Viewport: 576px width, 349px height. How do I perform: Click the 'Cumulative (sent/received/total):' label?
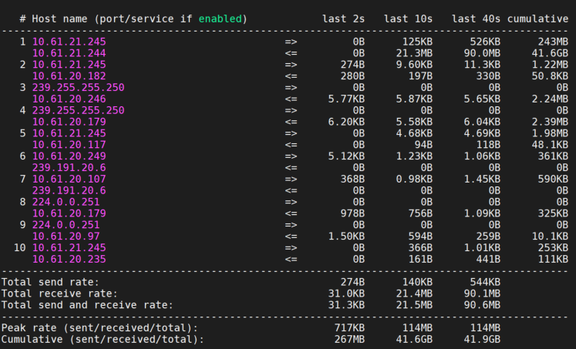pyautogui.click(x=103, y=339)
